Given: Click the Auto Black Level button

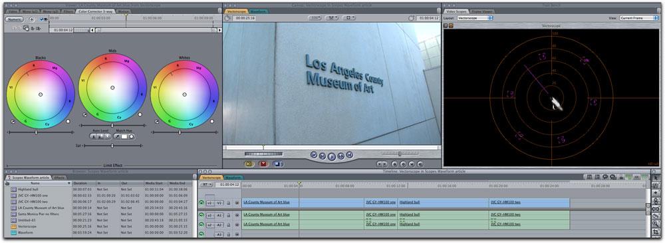Looking at the screenshot, I should coord(94,136).
